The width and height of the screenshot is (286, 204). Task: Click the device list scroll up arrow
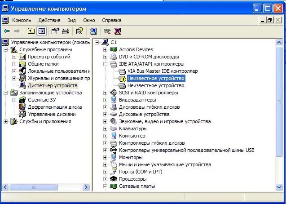(x=279, y=43)
